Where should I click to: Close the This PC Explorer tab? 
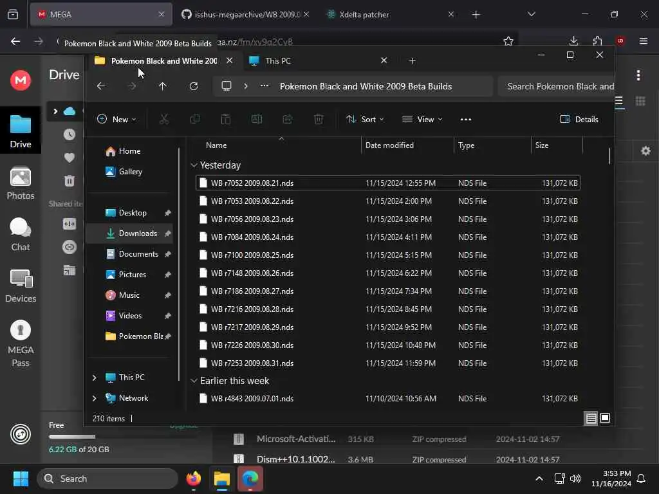coord(384,60)
